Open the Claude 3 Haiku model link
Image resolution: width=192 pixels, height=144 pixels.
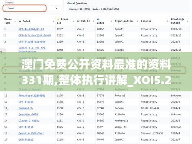point(29,121)
